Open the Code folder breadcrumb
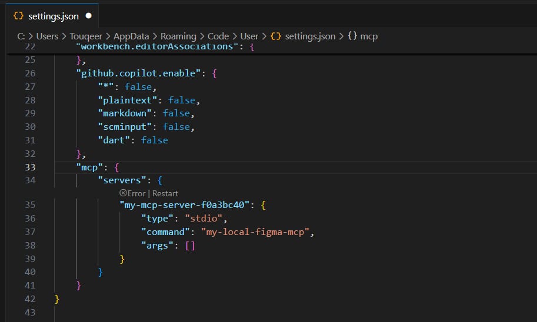 pos(218,36)
